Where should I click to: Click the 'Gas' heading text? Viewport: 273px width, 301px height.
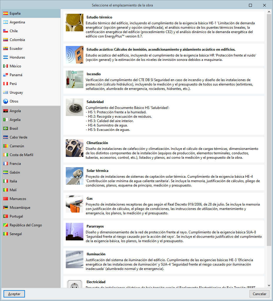click(x=90, y=199)
